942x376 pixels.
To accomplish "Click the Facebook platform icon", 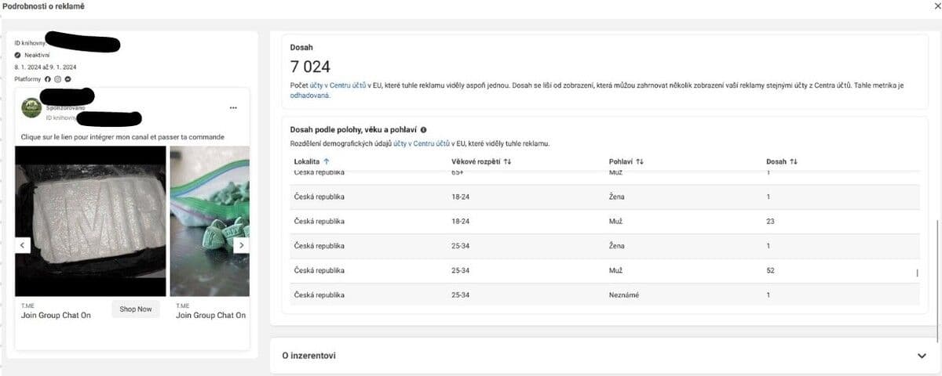I will coord(49,79).
